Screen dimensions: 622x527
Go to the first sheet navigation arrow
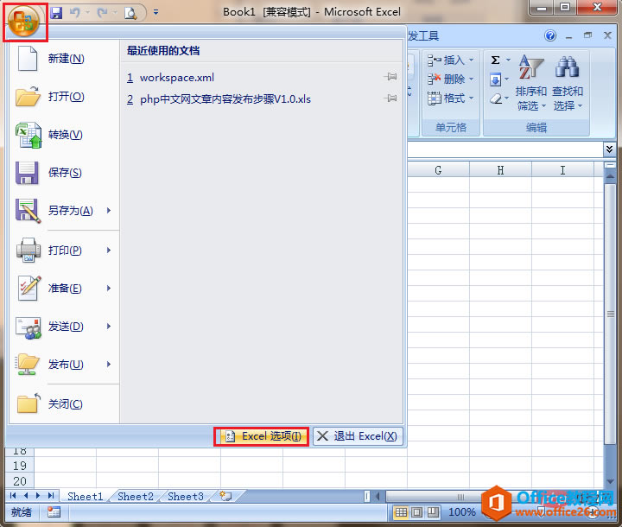tap(13, 496)
